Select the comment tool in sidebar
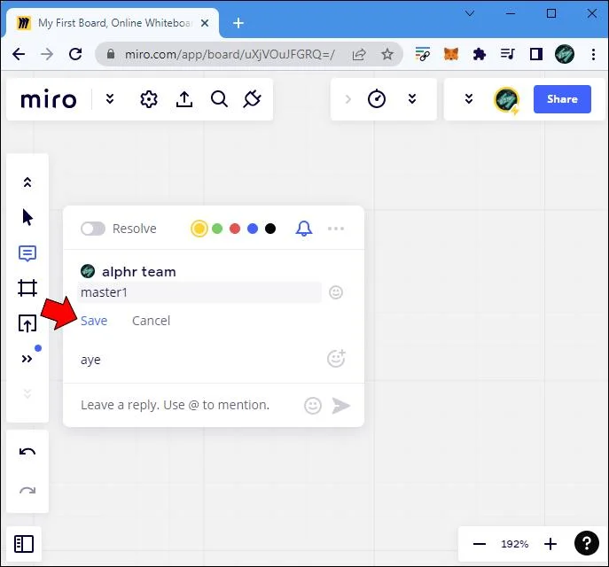 27,253
